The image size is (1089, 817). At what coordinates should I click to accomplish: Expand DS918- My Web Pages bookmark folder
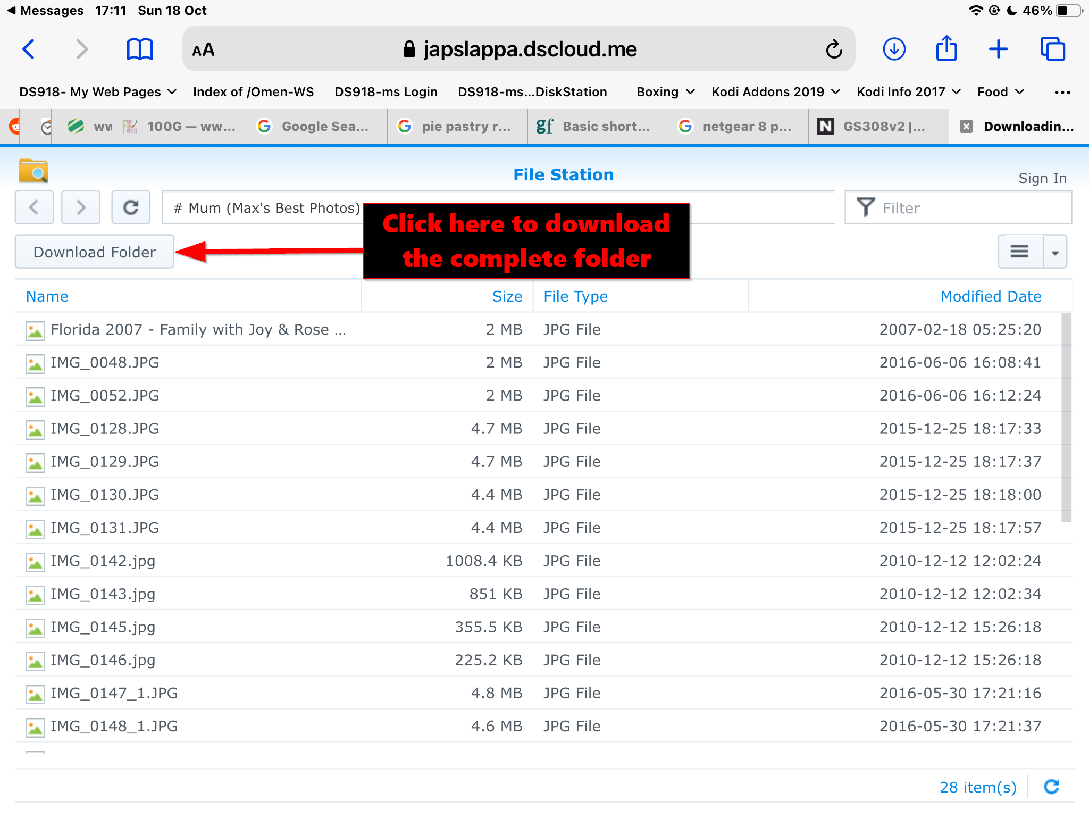coord(98,92)
